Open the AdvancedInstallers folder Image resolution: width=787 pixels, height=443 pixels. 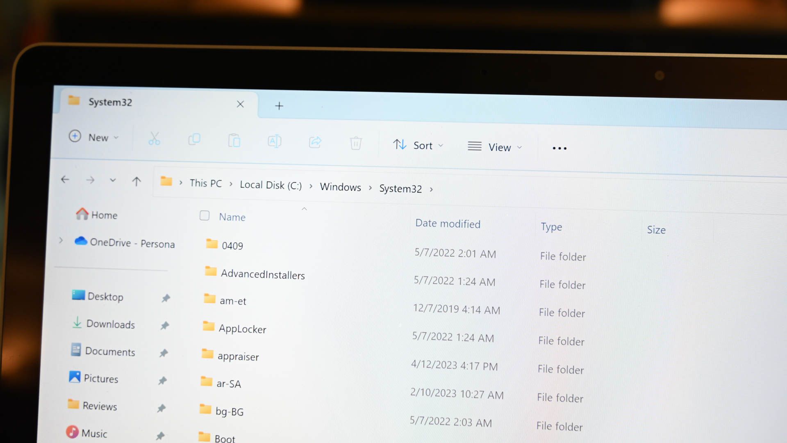pyautogui.click(x=263, y=275)
